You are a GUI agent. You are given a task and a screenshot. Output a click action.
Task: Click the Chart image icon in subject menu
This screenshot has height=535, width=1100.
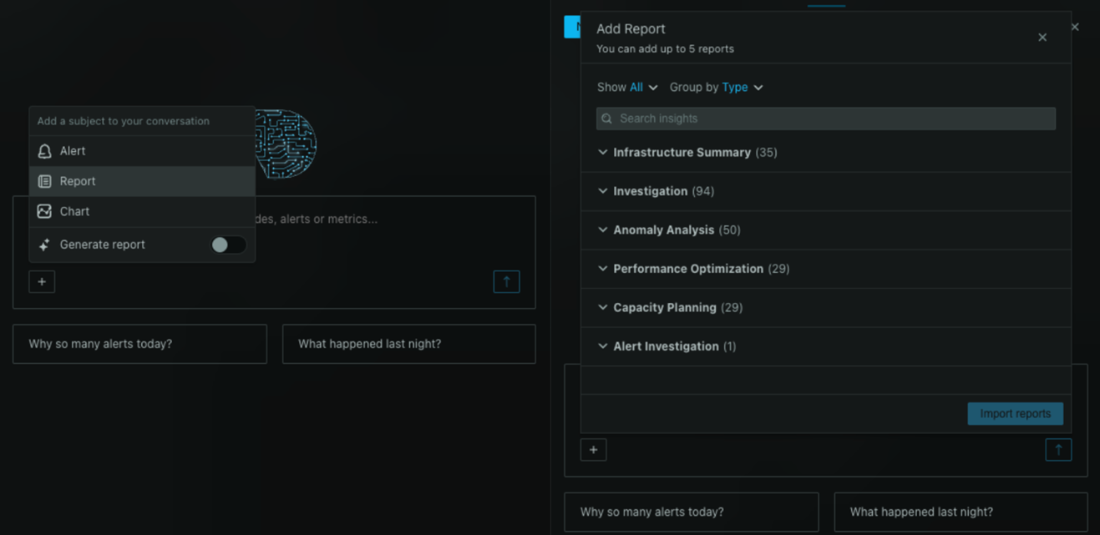click(44, 211)
